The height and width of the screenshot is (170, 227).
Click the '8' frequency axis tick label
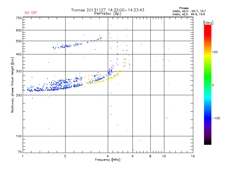(150, 156)
